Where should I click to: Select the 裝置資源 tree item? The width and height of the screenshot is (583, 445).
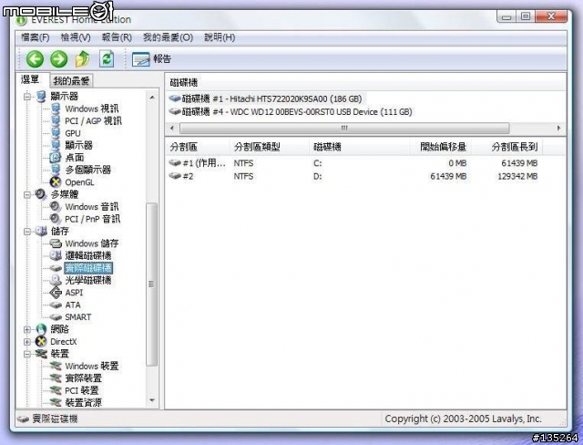coord(83,402)
